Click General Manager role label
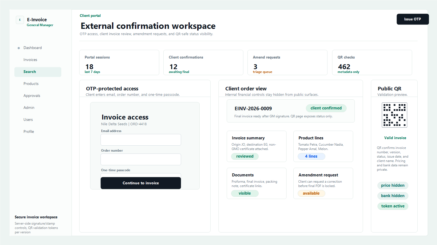The image size is (437, 245). tap(40, 25)
